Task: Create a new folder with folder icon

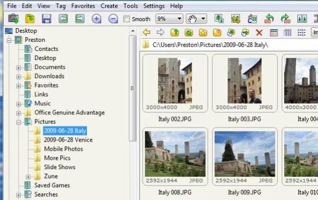Action: [x=217, y=32]
